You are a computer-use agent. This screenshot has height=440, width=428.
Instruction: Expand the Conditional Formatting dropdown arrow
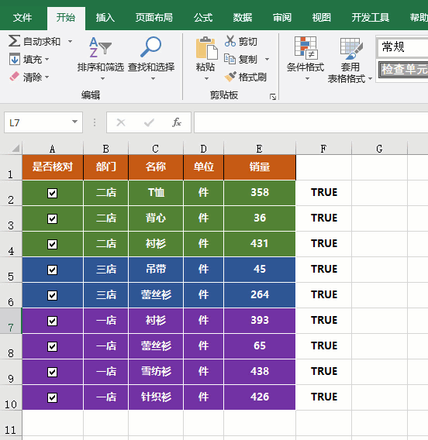coord(307,79)
